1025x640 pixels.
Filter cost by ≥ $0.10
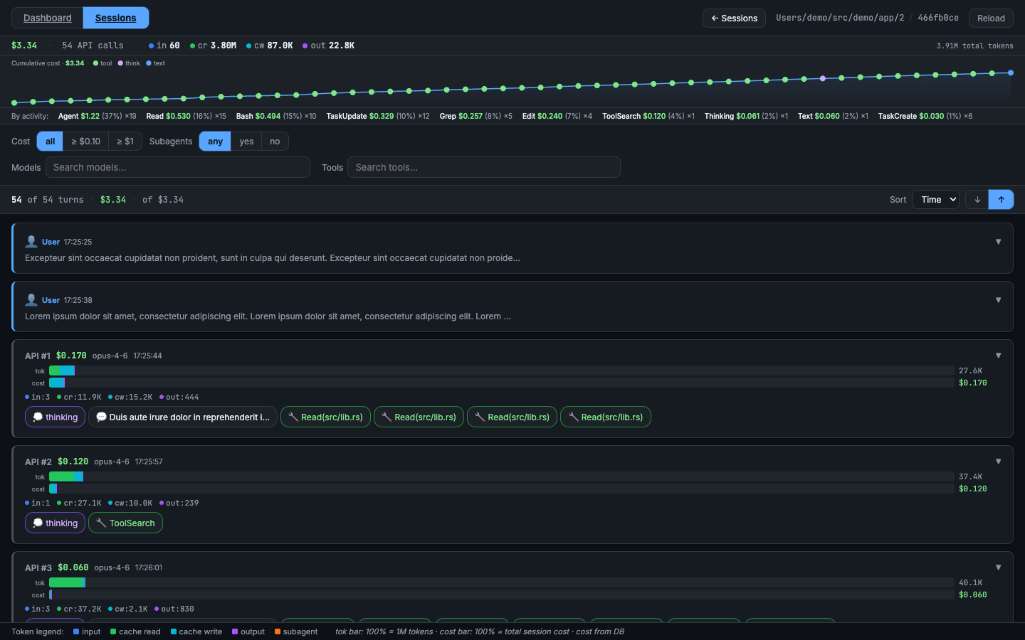[x=85, y=142]
